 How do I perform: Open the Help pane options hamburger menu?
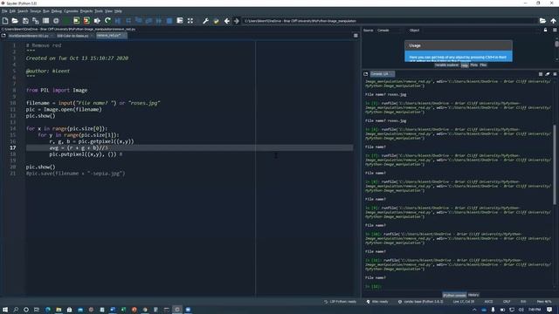(555, 31)
